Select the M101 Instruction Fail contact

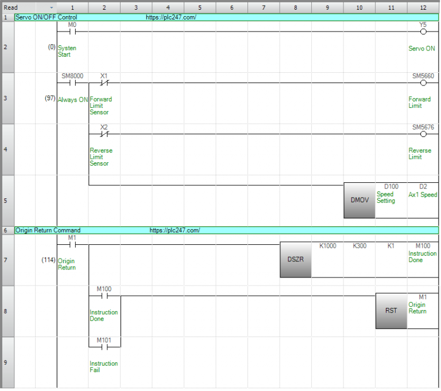(x=104, y=346)
